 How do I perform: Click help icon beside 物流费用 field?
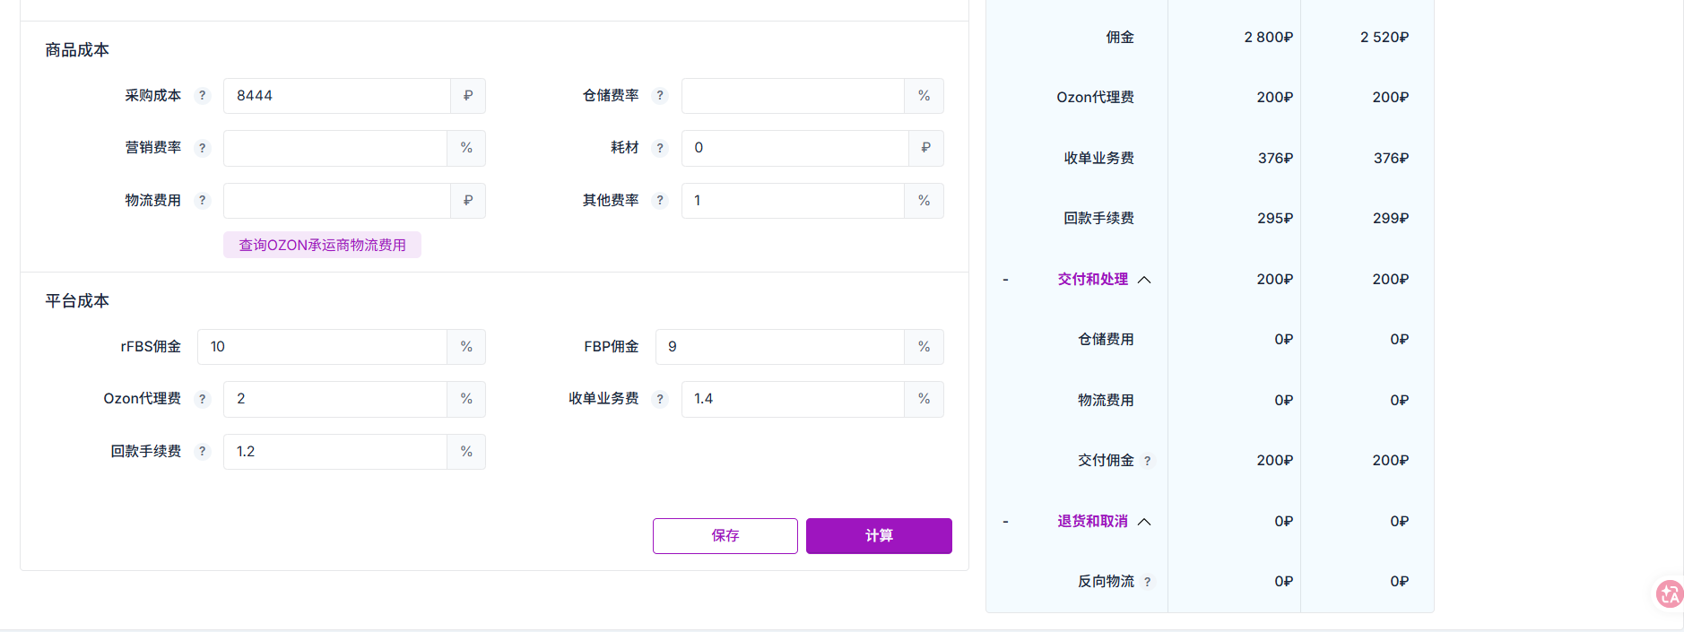coord(203,201)
